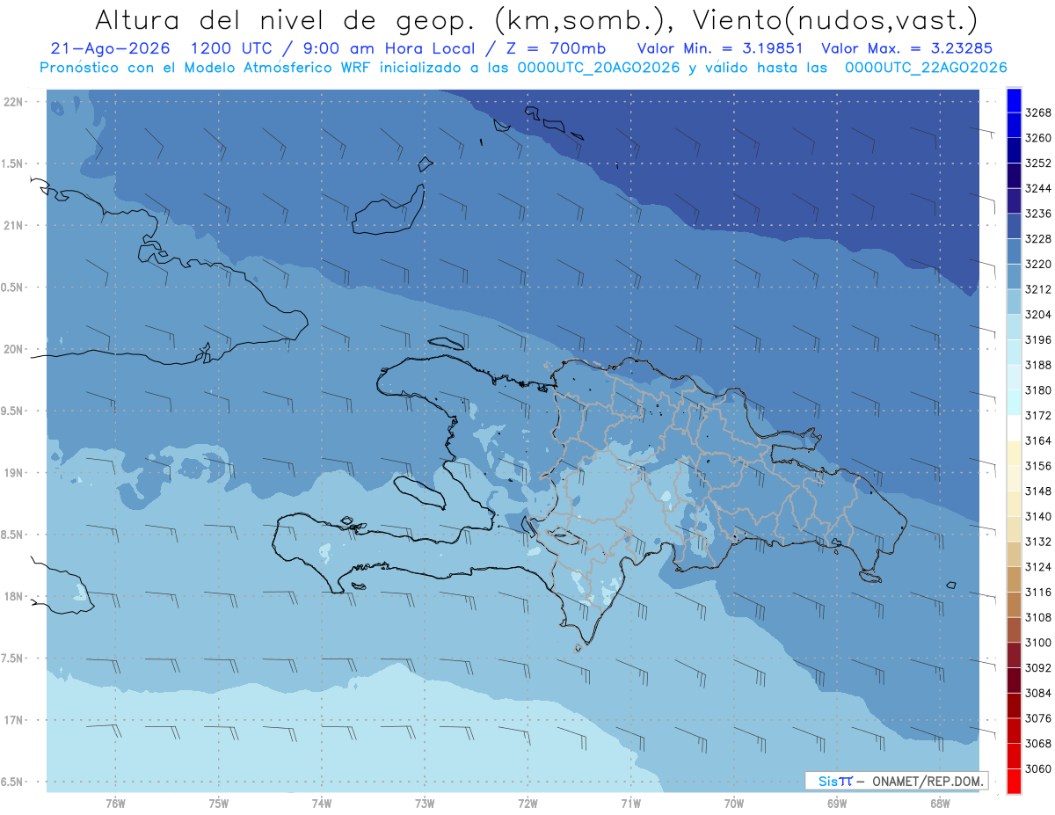Pick the colorbar swatch between 3124 and 3116
Screen dimensions: 1055x815
click(x=1014, y=579)
